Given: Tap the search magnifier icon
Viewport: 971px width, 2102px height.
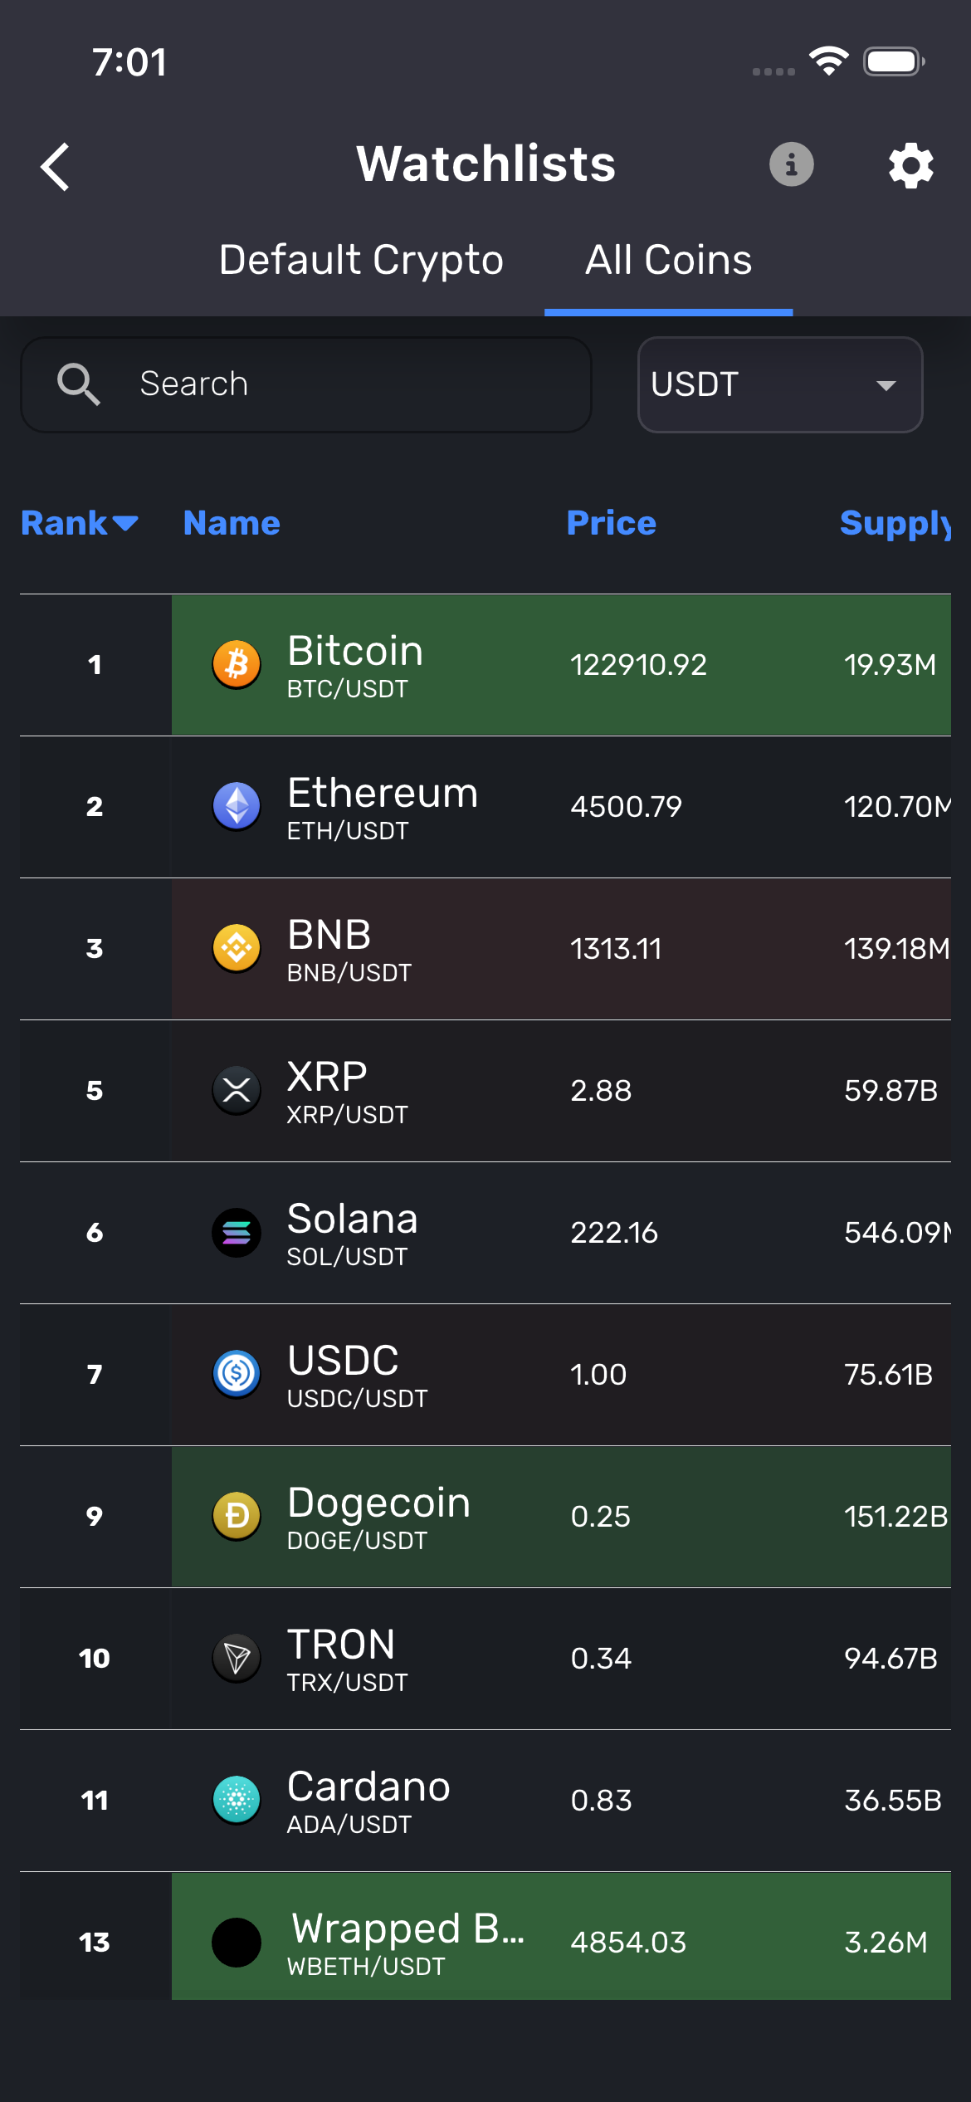Looking at the screenshot, I should coord(79,384).
